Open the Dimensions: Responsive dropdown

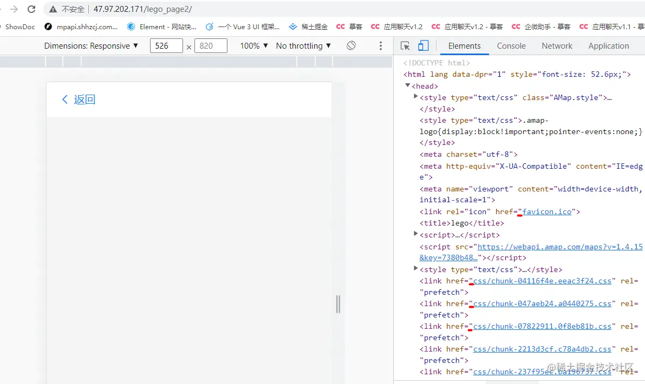coord(91,46)
